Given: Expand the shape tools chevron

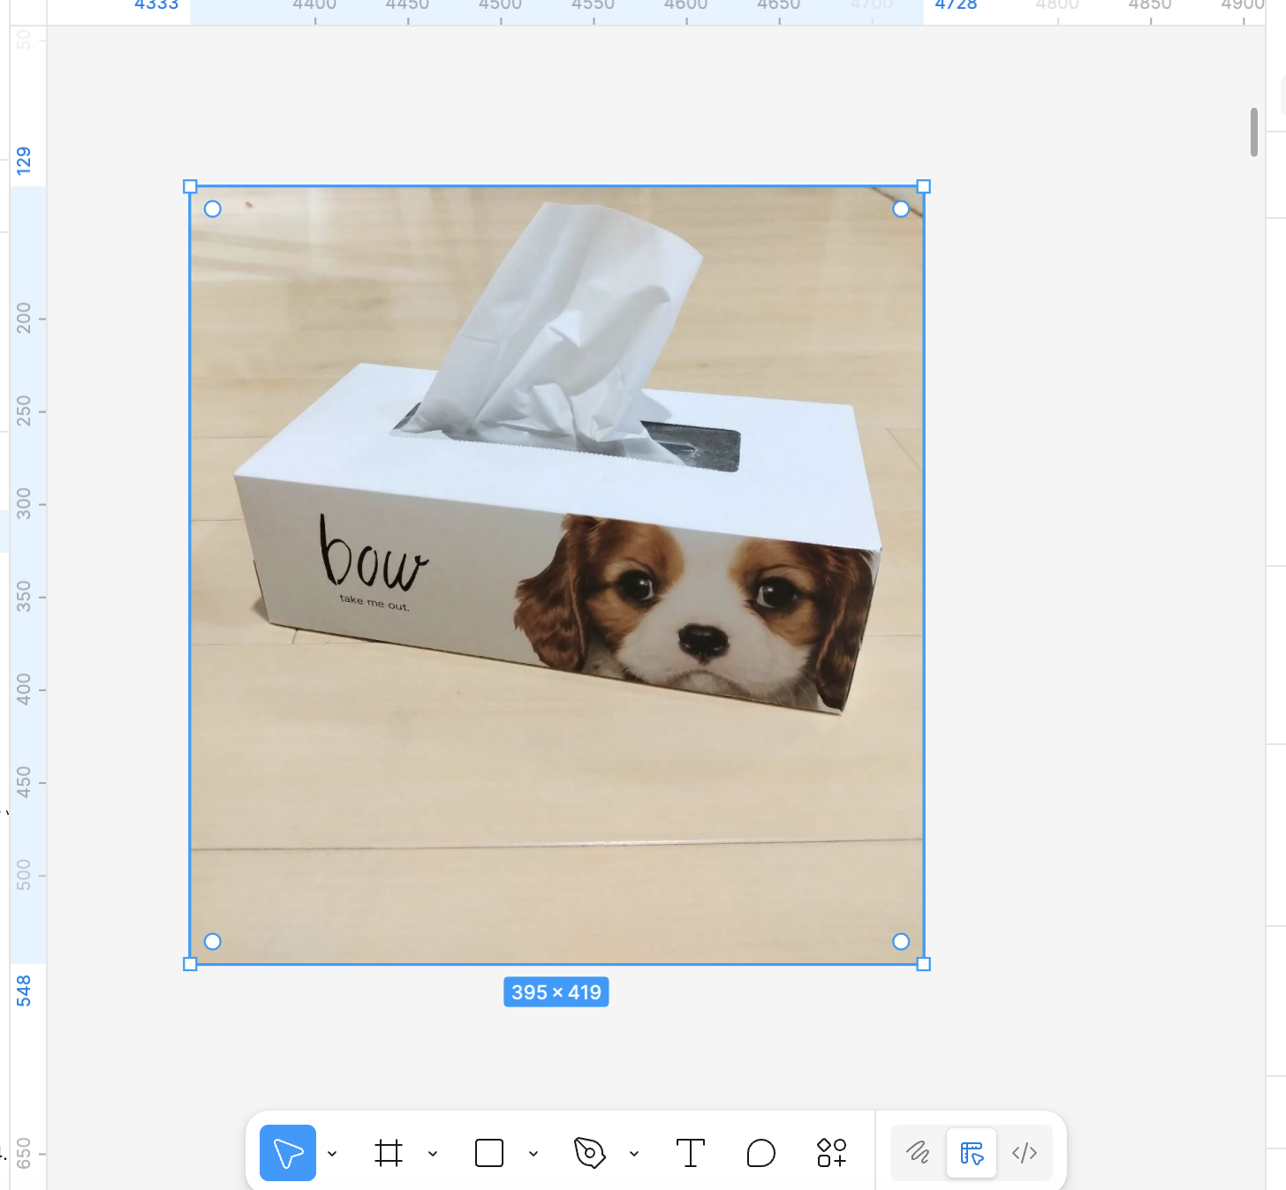Looking at the screenshot, I should click(x=533, y=1154).
